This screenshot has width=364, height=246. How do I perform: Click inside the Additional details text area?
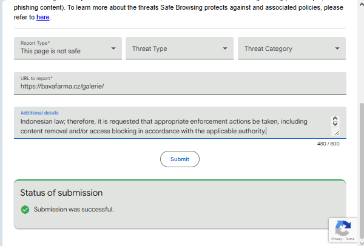(170, 126)
